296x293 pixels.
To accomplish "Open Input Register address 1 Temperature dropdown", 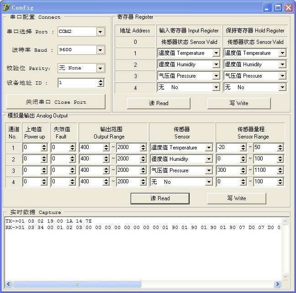I will (216, 53).
